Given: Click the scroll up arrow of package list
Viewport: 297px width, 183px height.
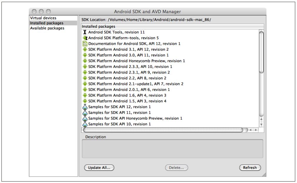Looking at the screenshot, I should (x=261, y=119).
